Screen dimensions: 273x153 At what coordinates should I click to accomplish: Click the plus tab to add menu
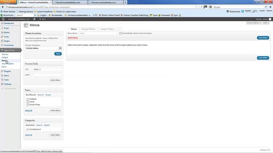coord(120,29)
